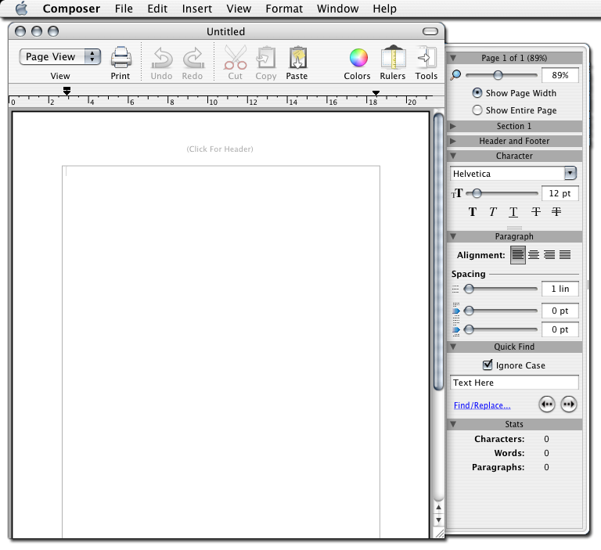The height and width of the screenshot is (550, 601).
Task: Expand the Section 1 panel
Action: click(x=453, y=126)
